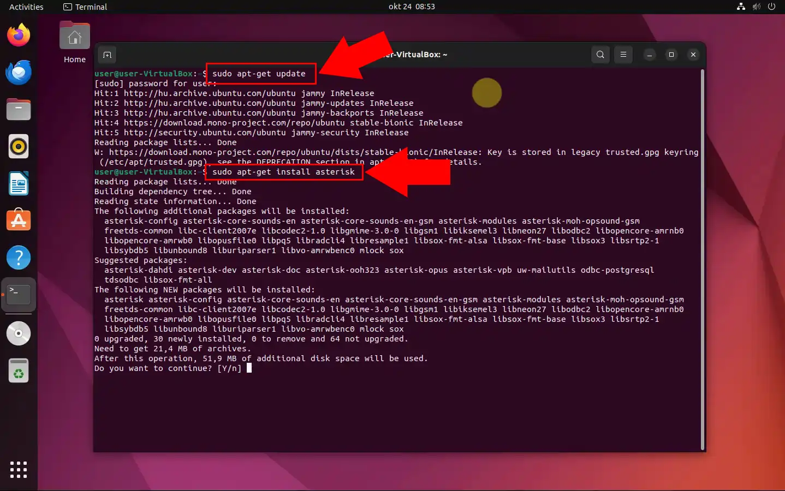Open LibreOffice Writer from the dock
Viewport: 785px width, 491px height.
coord(19,183)
